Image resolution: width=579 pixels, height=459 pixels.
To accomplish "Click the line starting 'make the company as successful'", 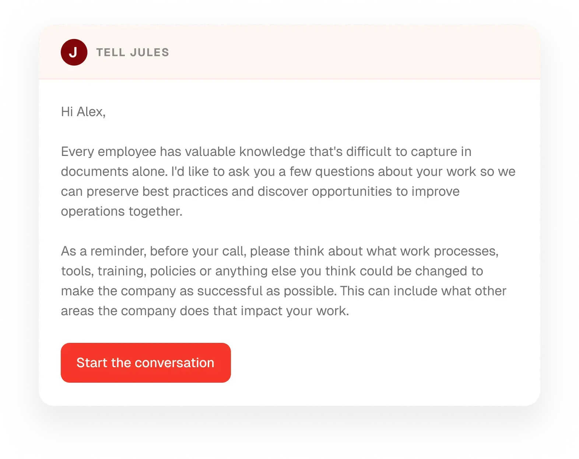I will pyautogui.click(x=284, y=291).
